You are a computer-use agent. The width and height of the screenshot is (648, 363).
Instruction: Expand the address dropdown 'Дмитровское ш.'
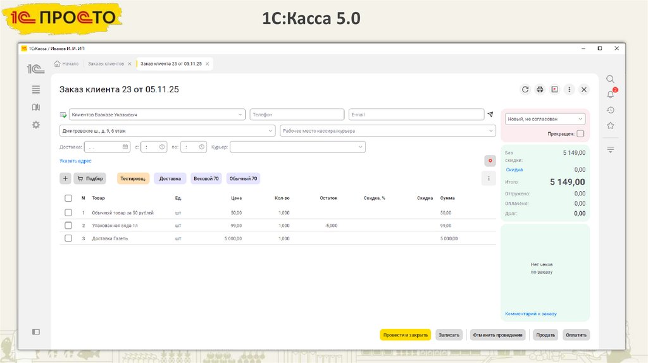click(270, 131)
